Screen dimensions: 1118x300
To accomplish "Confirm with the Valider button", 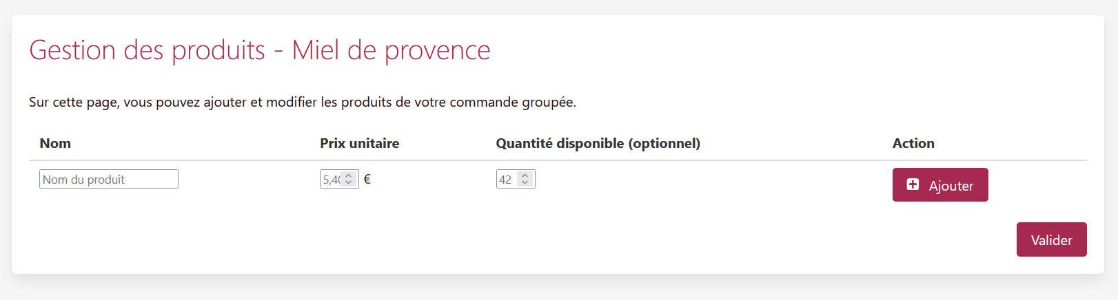I will point(1051,239).
